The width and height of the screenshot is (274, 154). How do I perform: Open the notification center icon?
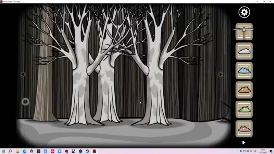[x=271, y=151]
